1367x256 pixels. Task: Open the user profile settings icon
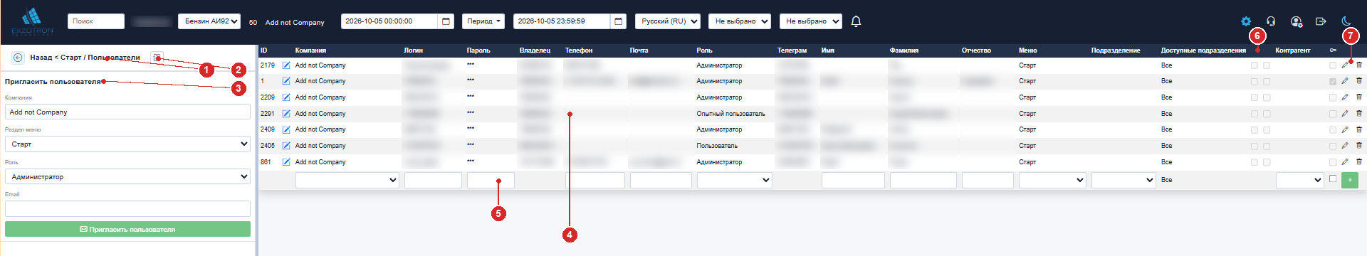point(1297,21)
